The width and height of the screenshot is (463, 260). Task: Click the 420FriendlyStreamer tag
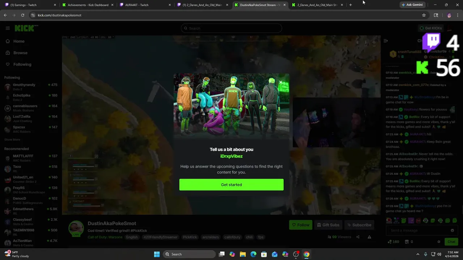(x=160, y=237)
